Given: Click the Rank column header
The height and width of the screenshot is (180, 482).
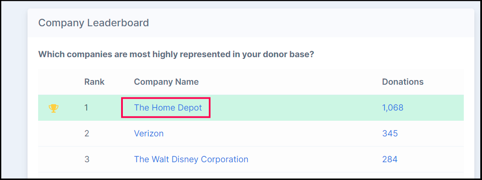Looking at the screenshot, I should click(94, 82).
